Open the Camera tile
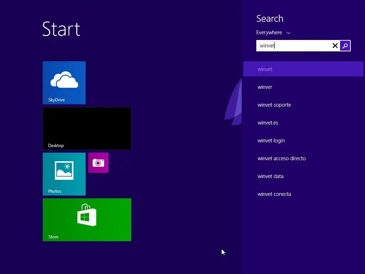The image size is (365, 274). pyautogui.click(x=98, y=163)
